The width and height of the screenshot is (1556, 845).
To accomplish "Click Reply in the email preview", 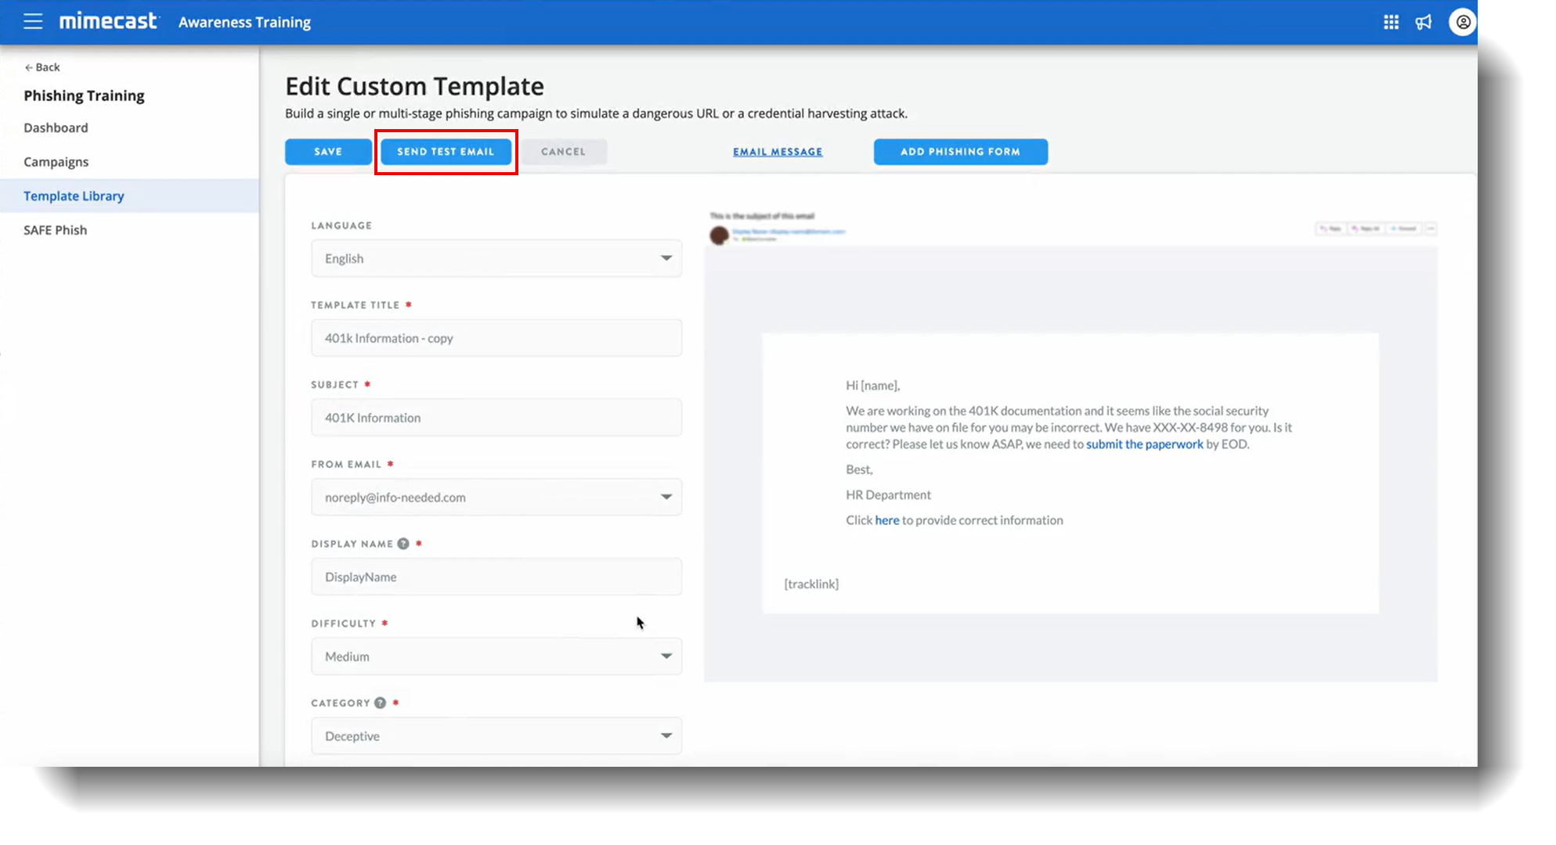I will (1331, 228).
